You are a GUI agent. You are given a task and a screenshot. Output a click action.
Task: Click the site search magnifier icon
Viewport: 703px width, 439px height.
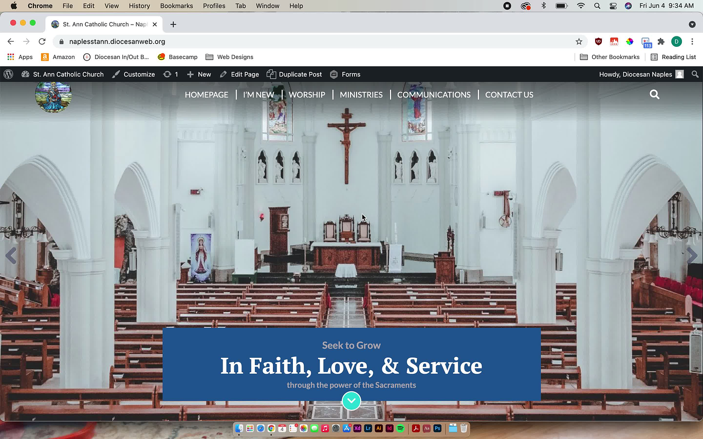pos(654,94)
